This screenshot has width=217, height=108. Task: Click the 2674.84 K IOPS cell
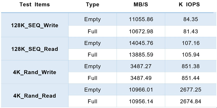(x=191, y=102)
